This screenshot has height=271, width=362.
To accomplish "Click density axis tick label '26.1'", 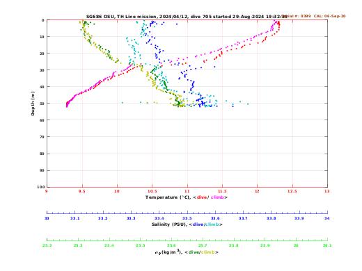I will coord(327,245).
